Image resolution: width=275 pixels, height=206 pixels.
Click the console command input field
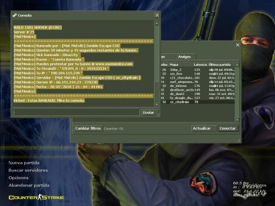click(x=76, y=113)
